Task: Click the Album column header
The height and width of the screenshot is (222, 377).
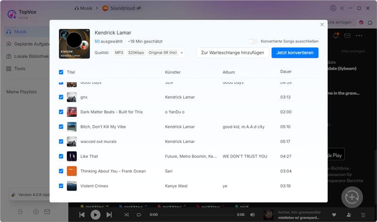Action: click(x=229, y=72)
